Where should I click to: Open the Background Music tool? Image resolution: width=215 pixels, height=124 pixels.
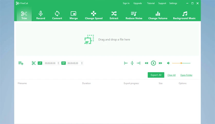(x=184, y=15)
